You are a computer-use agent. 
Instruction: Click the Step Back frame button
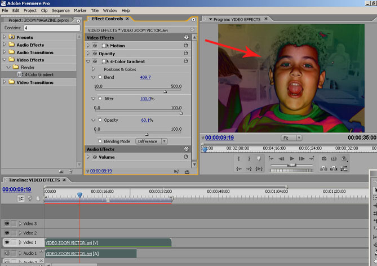(x=280, y=159)
